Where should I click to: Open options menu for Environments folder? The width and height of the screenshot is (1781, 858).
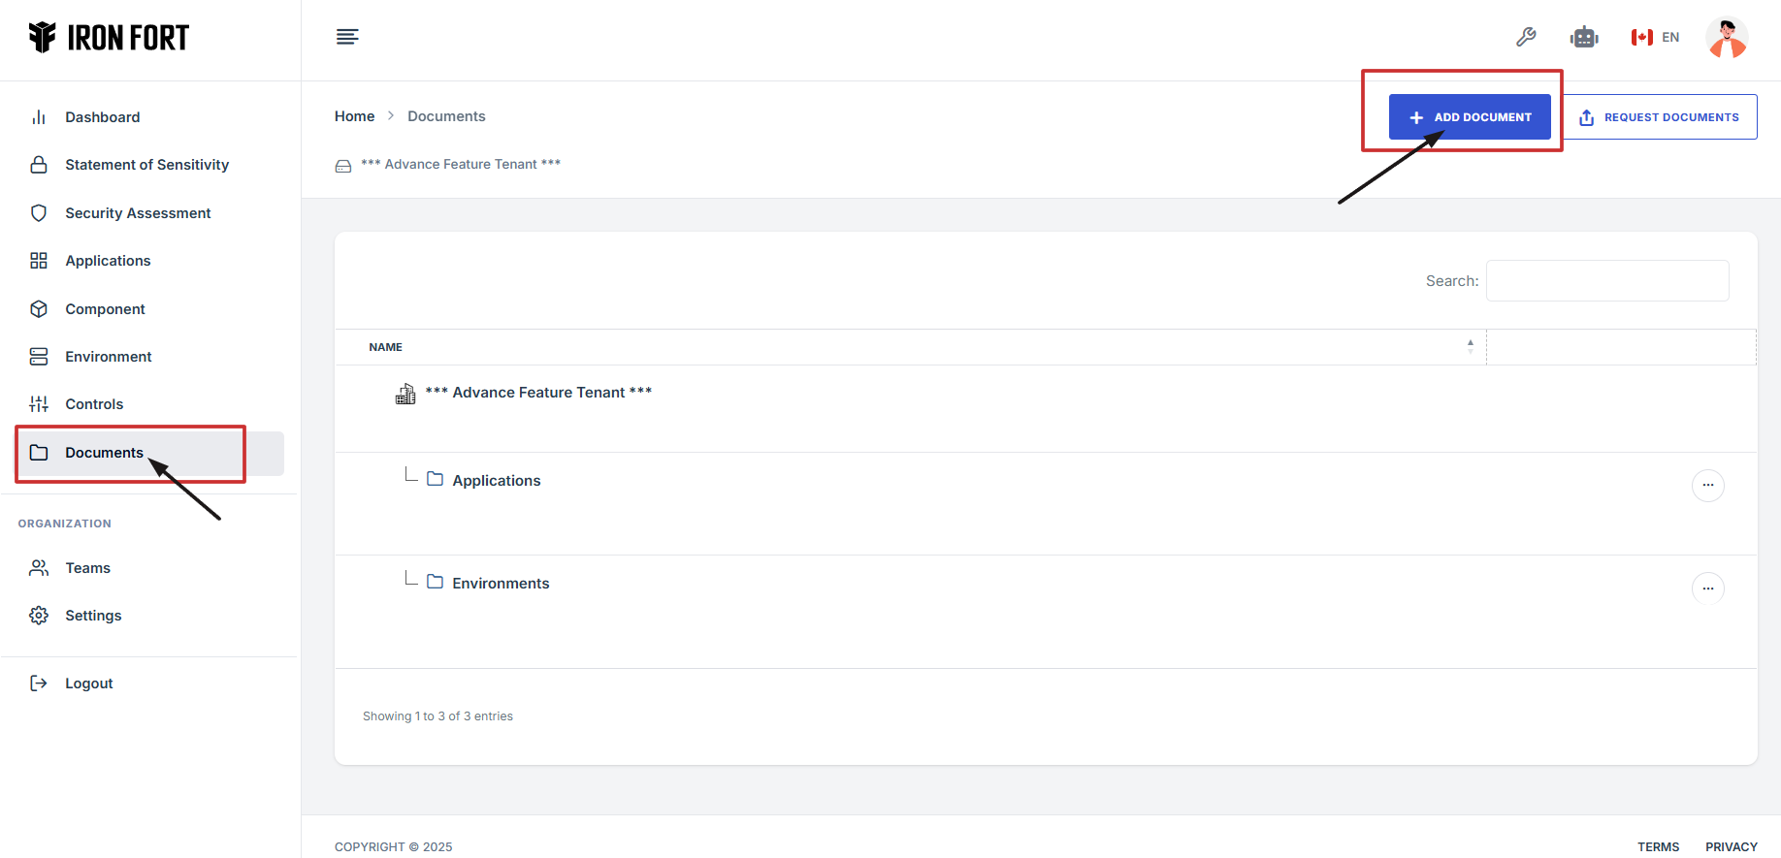click(1707, 588)
